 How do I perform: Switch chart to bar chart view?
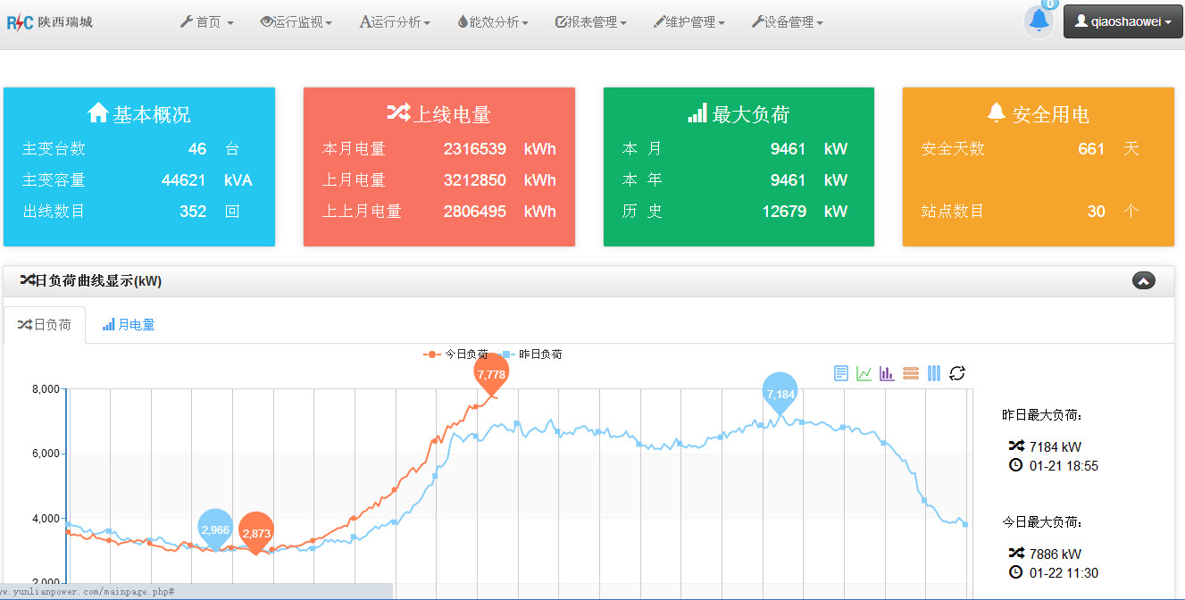click(887, 373)
